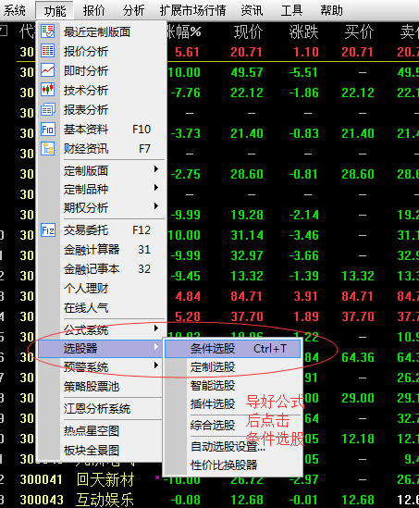Viewport: 419px width, 508px height.
Task: Open the 系统 menu
Action: point(14,10)
